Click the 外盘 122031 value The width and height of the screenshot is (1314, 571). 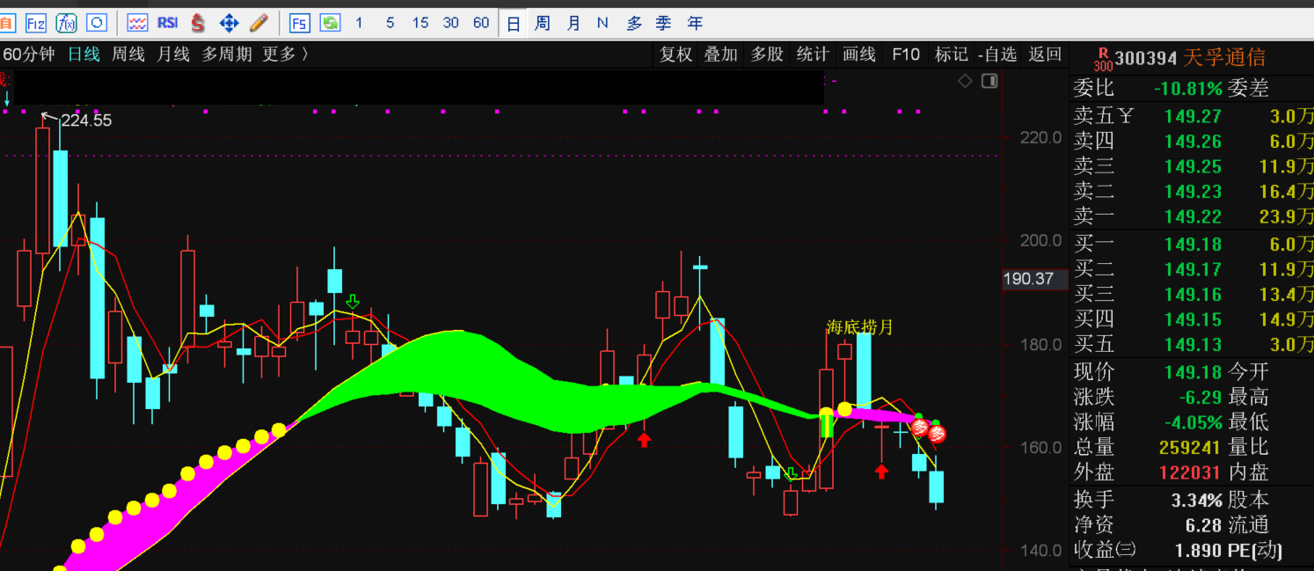(x=1190, y=472)
